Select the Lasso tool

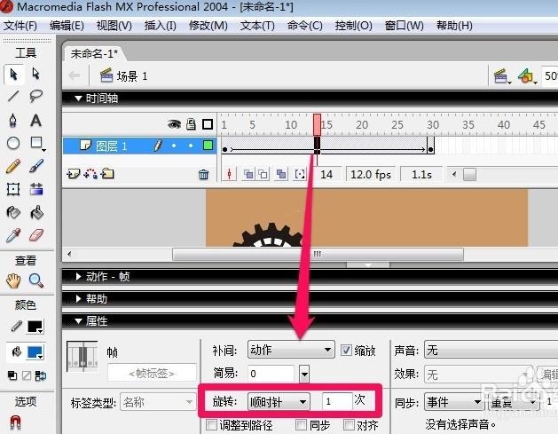point(36,96)
